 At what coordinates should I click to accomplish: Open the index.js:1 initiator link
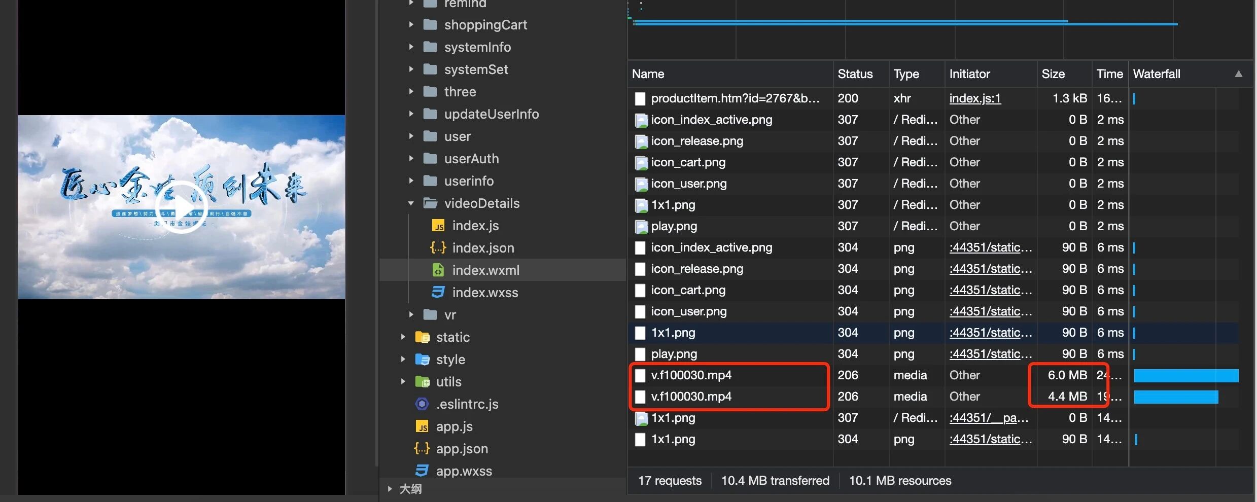(975, 98)
